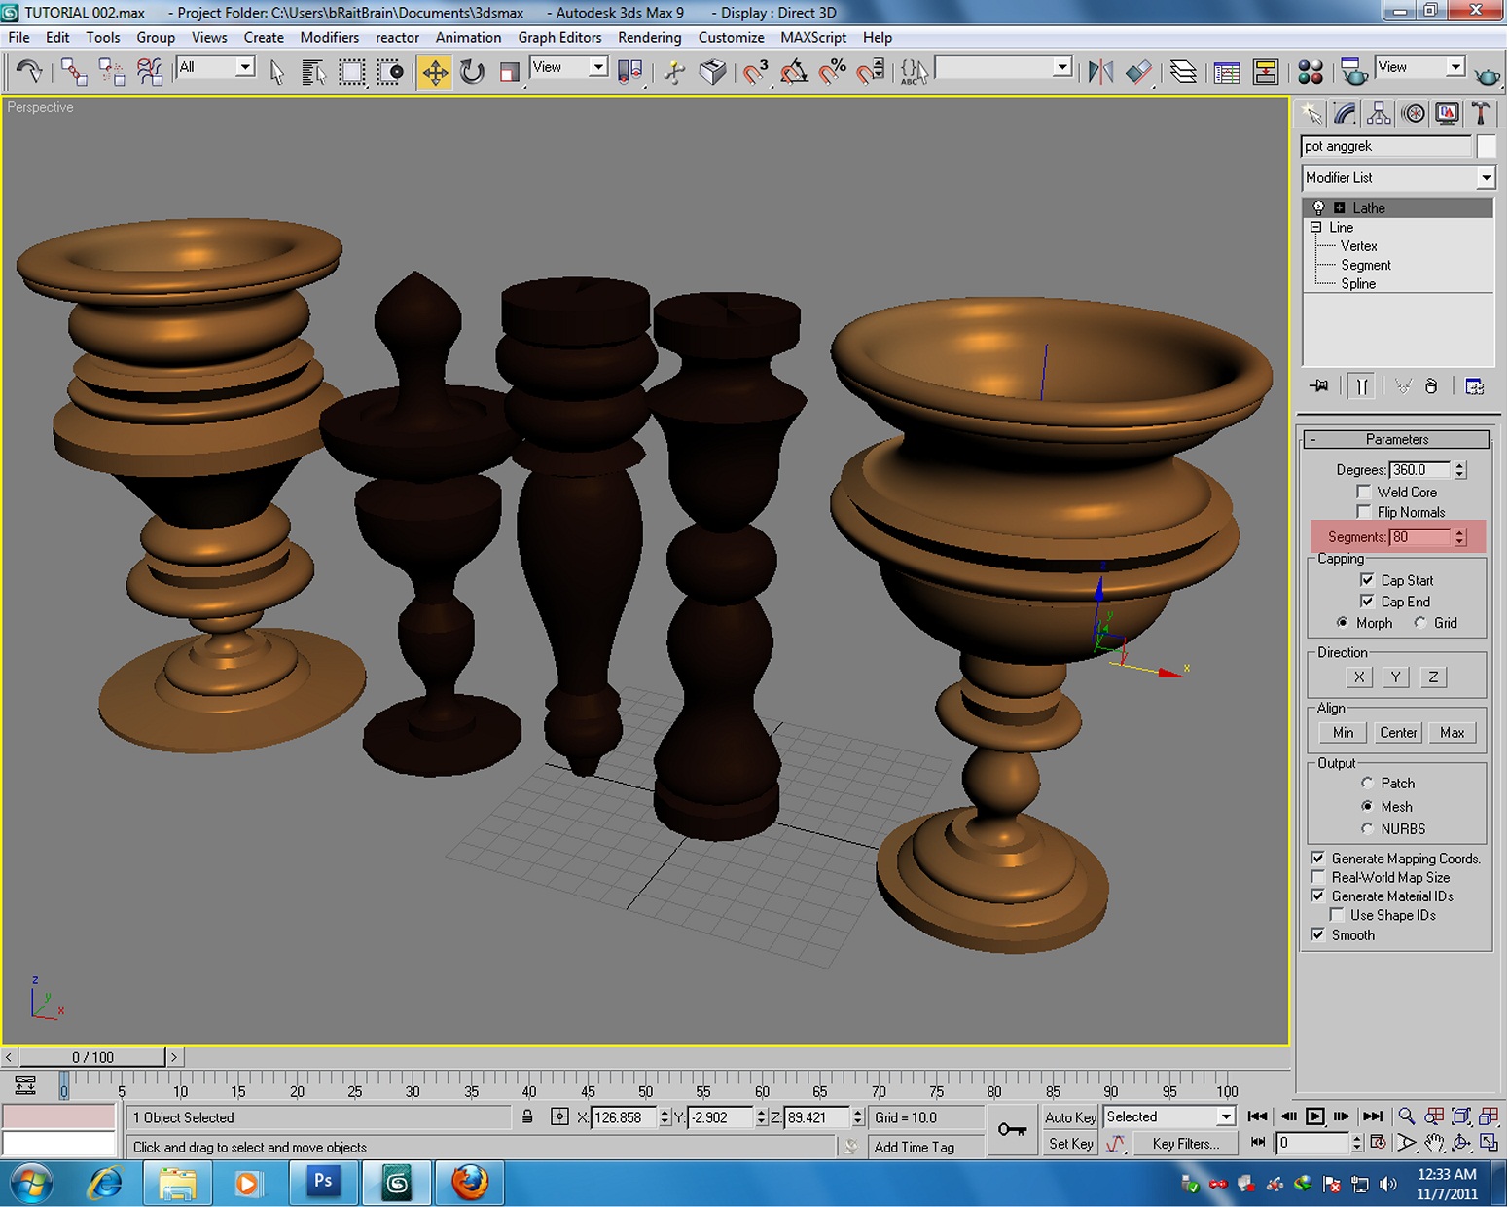Select the Select and Rotate tool
The height and width of the screenshot is (1207, 1509).
coord(473,72)
